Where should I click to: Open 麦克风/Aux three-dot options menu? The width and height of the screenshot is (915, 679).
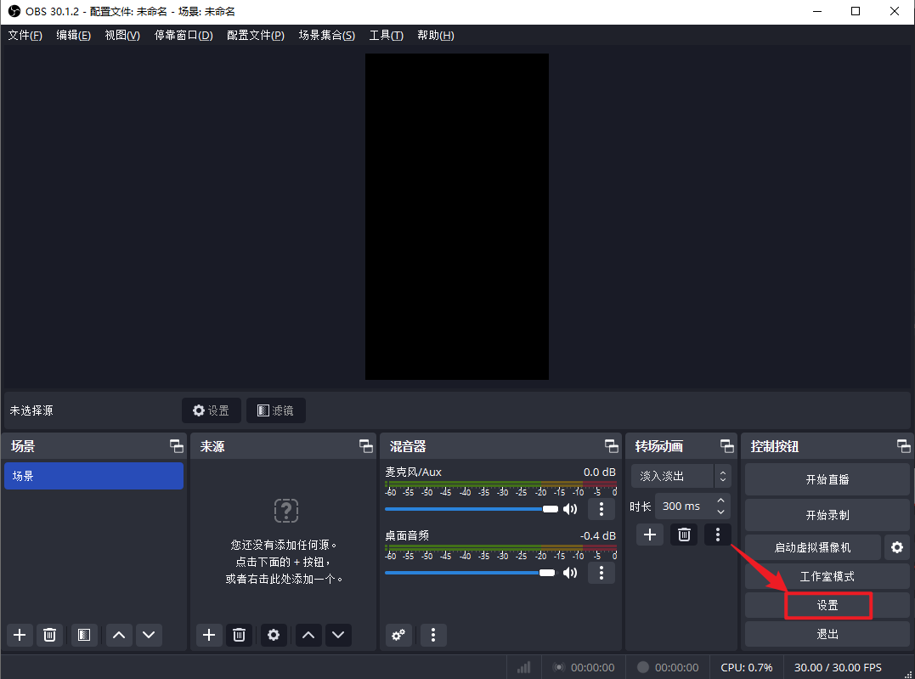point(602,509)
